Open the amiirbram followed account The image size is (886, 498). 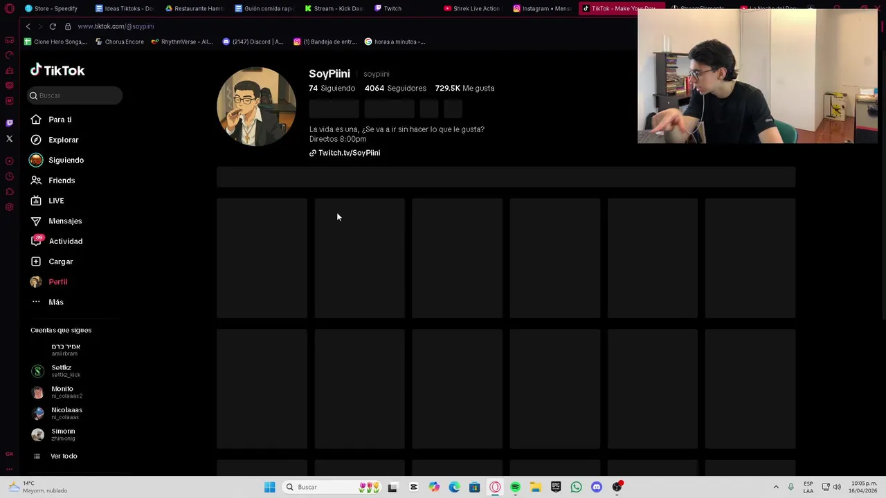point(65,350)
